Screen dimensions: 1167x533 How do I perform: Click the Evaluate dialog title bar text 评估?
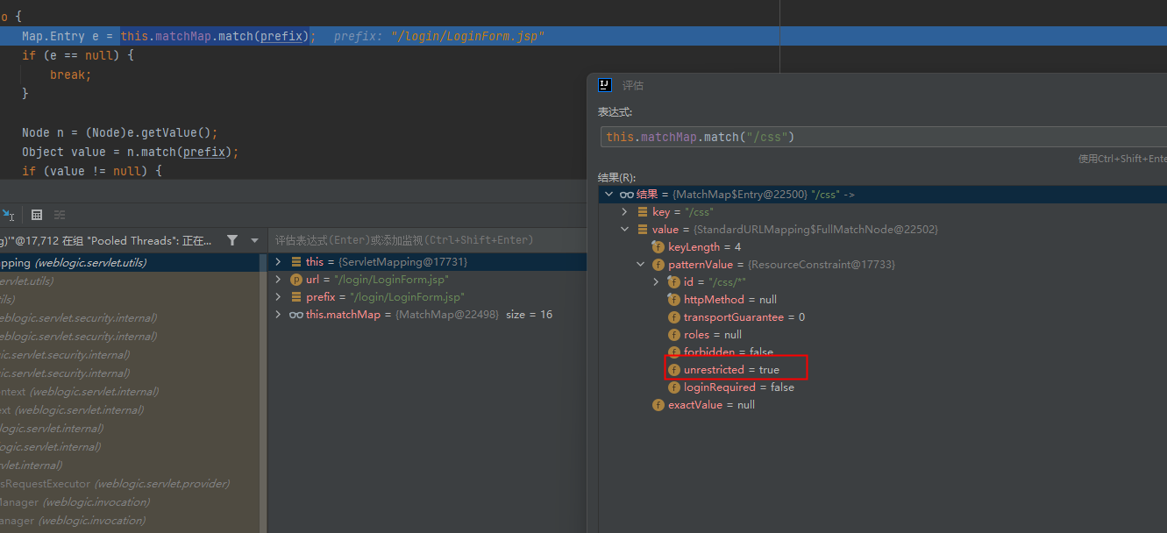point(633,86)
